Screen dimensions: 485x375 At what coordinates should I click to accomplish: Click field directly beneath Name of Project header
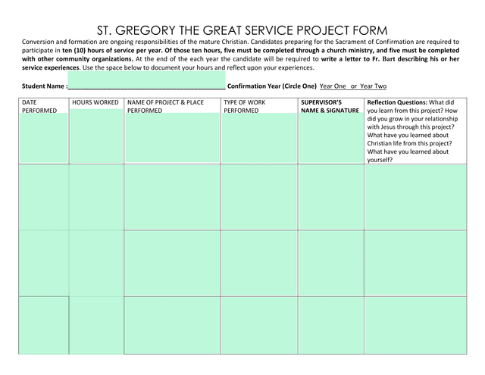[x=172, y=139]
